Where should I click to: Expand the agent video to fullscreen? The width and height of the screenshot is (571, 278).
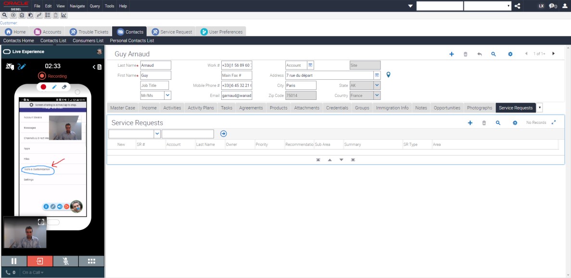[x=41, y=222]
